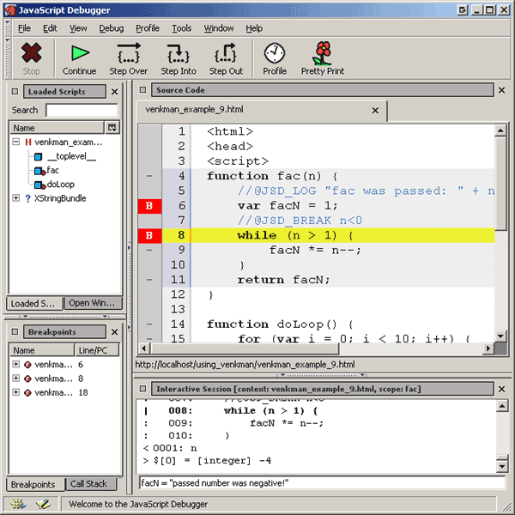Screen dimensions: 515x515
Task: Click the Step Out button
Action: point(226,58)
